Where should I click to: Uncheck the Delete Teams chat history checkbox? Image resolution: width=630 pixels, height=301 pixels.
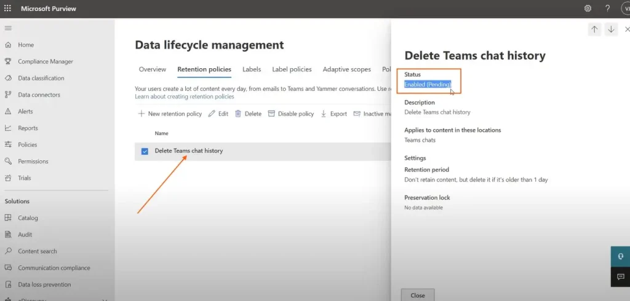click(145, 151)
